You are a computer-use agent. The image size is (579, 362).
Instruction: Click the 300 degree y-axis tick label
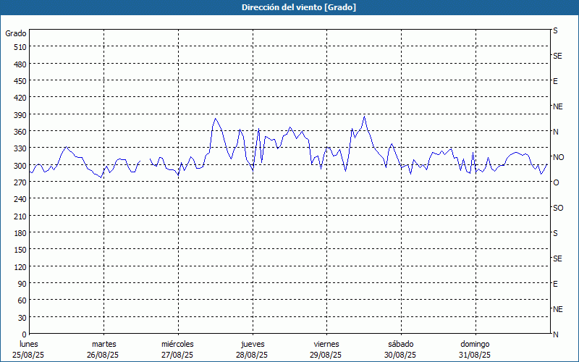click(x=20, y=166)
